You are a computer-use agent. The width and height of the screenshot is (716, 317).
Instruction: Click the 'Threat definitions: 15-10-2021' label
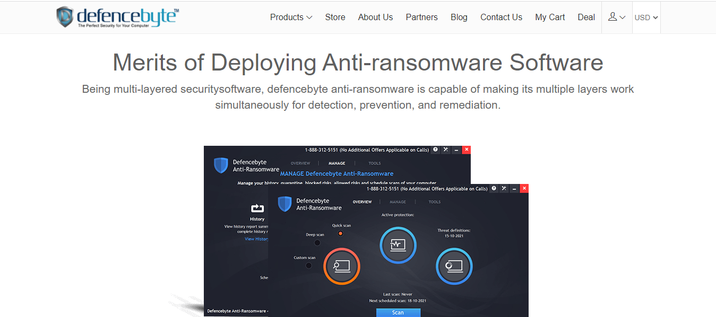coord(454,233)
